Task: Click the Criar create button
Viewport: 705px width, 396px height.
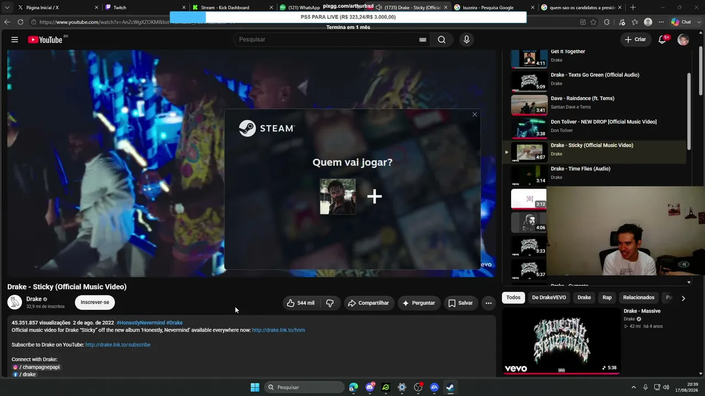Action: coord(635,40)
